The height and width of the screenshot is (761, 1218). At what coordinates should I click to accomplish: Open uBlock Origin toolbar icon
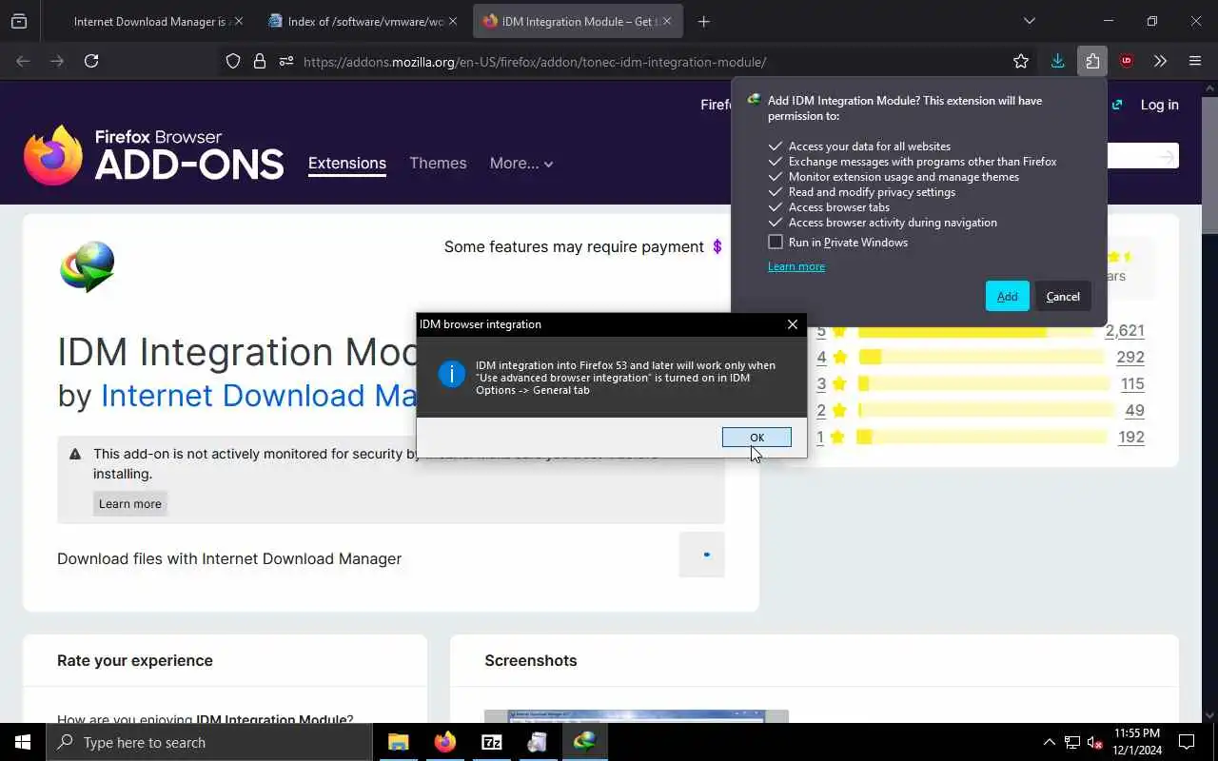1127,61
